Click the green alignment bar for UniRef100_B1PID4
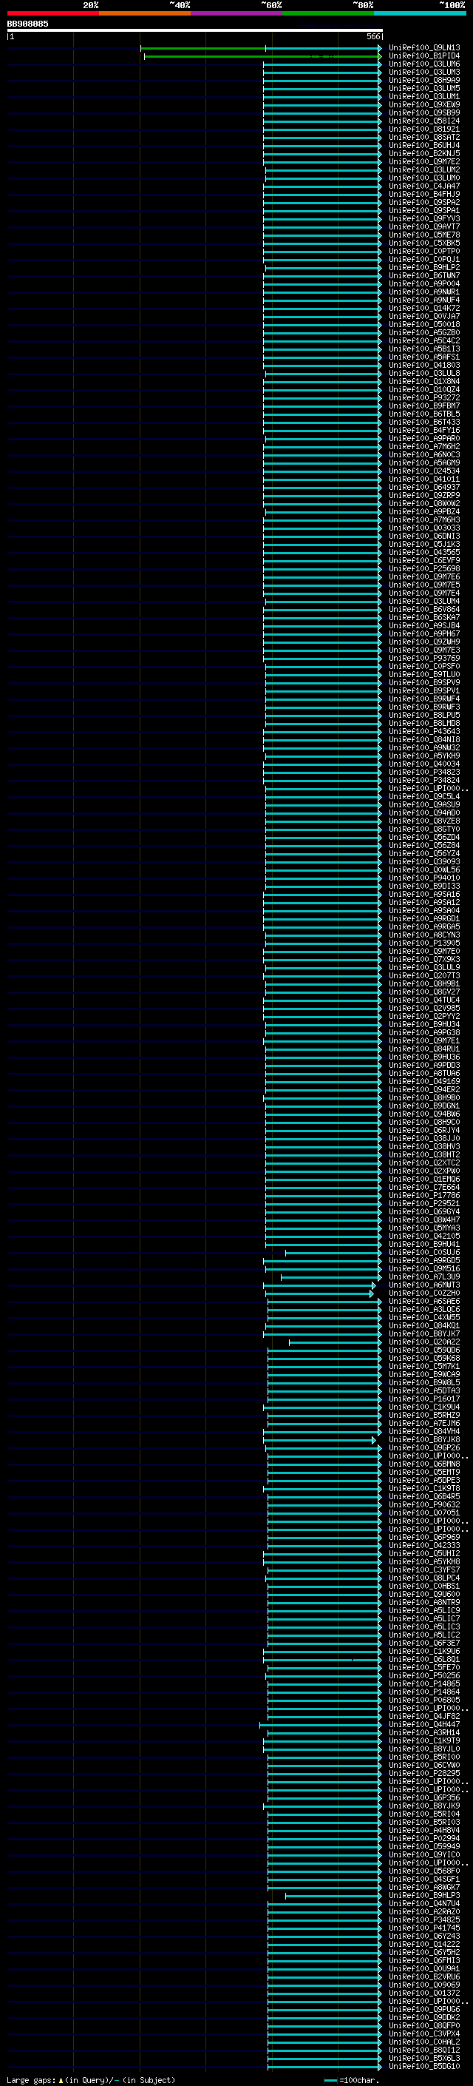 (263, 56)
